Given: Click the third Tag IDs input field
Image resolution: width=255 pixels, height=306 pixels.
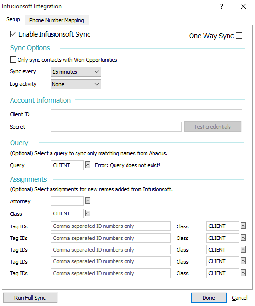Looking at the screenshot, I should click(x=111, y=250).
